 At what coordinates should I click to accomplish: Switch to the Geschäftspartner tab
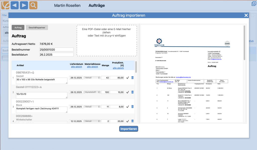coord(37,28)
